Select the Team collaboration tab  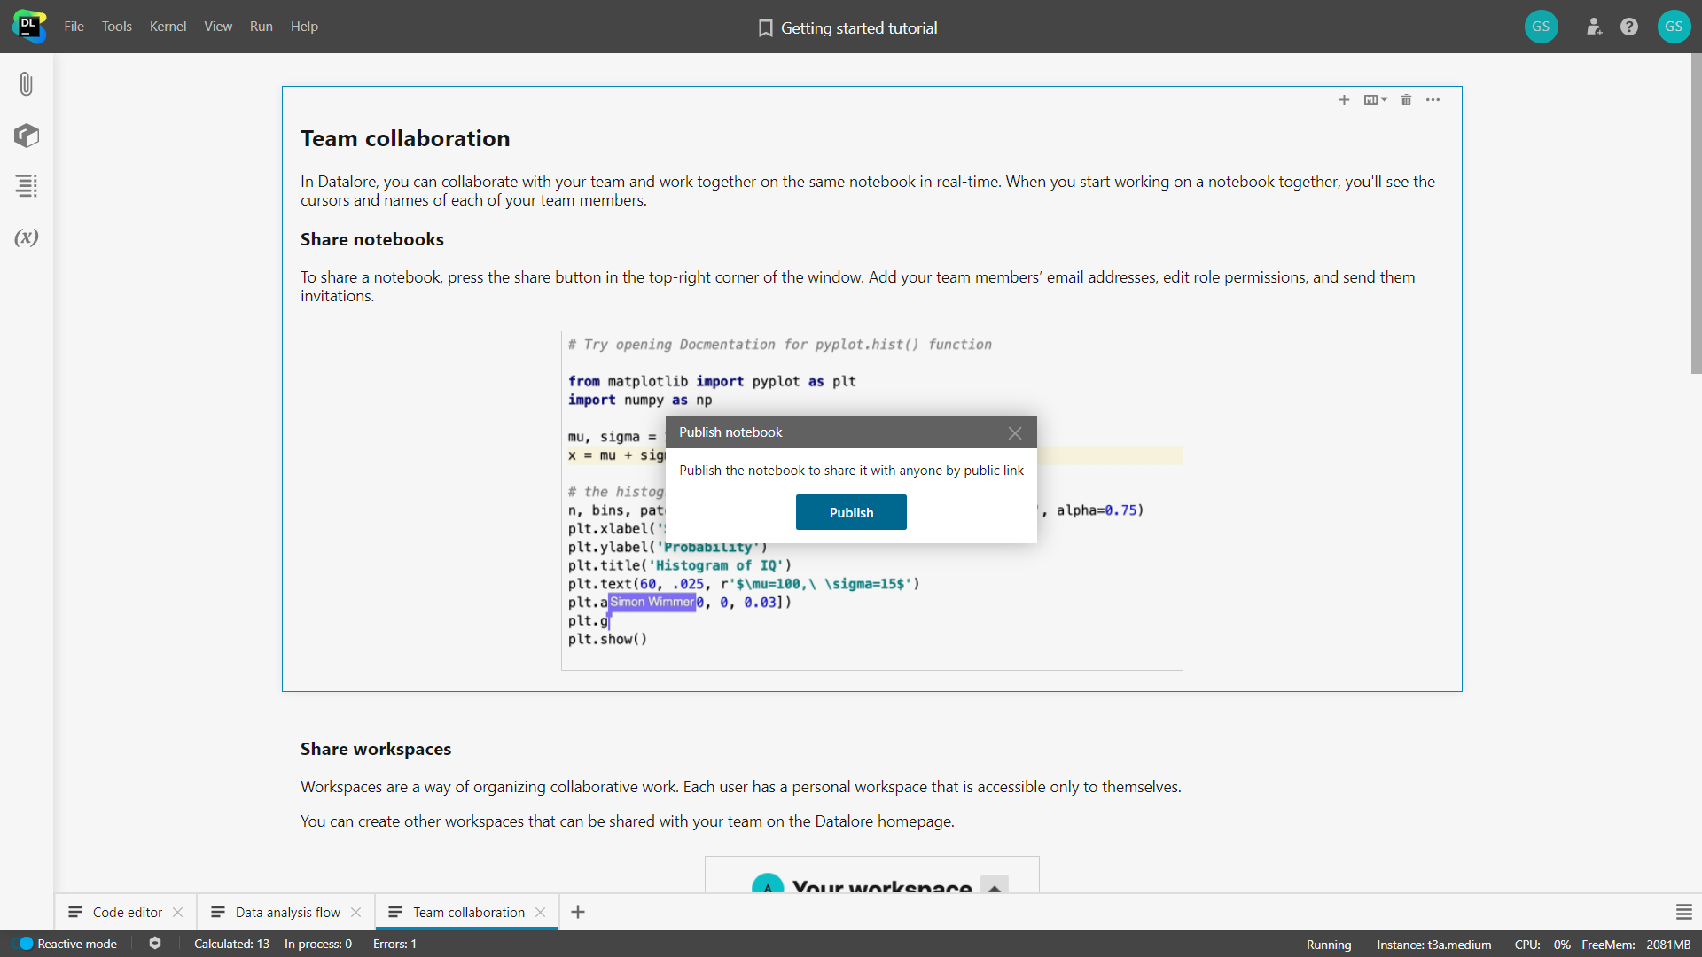pos(467,912)
